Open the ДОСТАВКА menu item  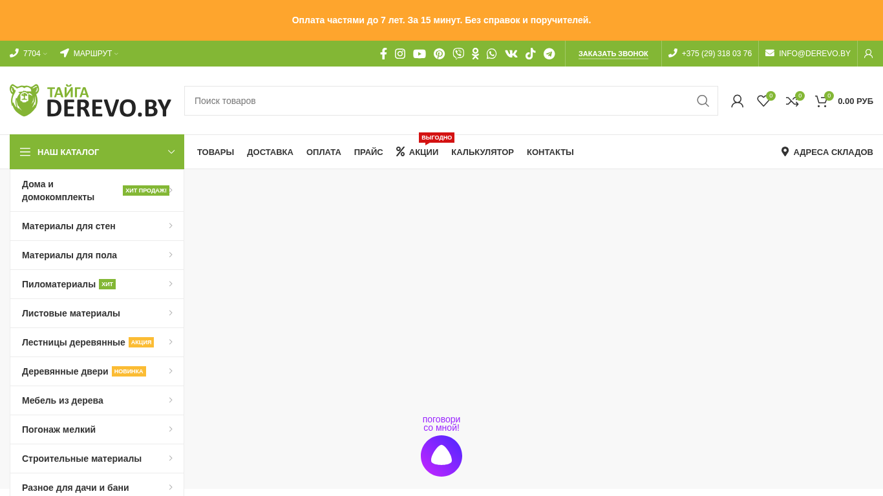(x=270, y=152)
